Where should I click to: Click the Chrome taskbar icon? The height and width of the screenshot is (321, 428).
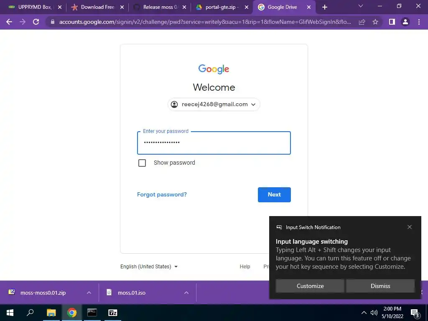point(72,313)
